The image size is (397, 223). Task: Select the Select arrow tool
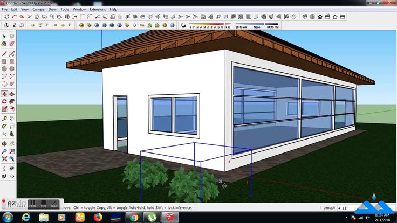(x=4, y=37)
